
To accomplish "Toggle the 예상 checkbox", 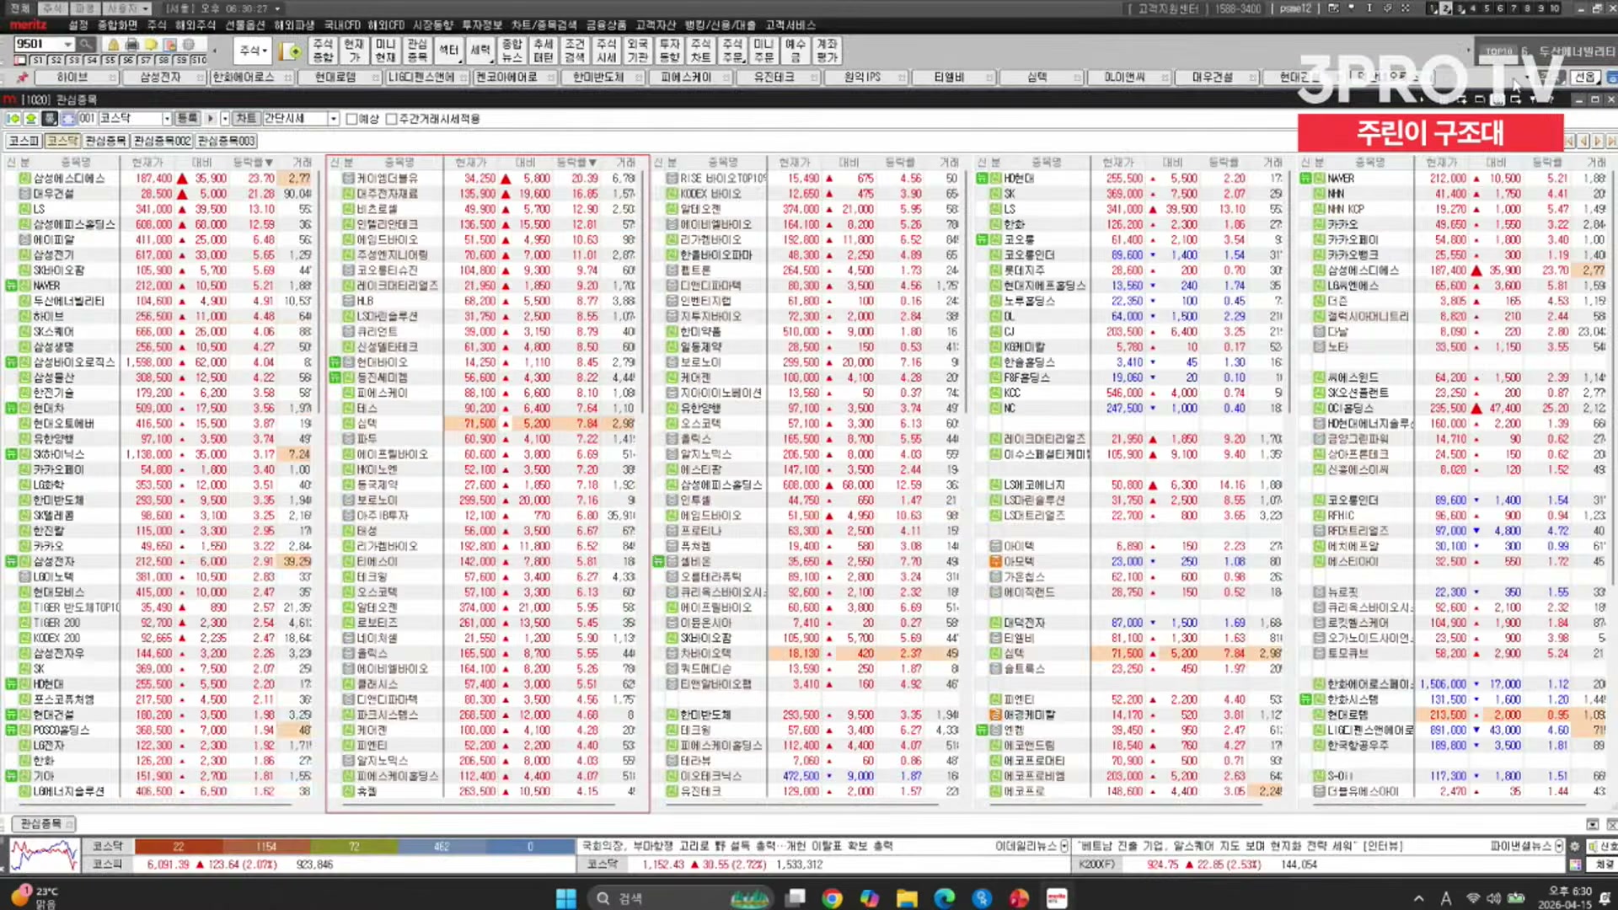I will click(x=352, y=119).
